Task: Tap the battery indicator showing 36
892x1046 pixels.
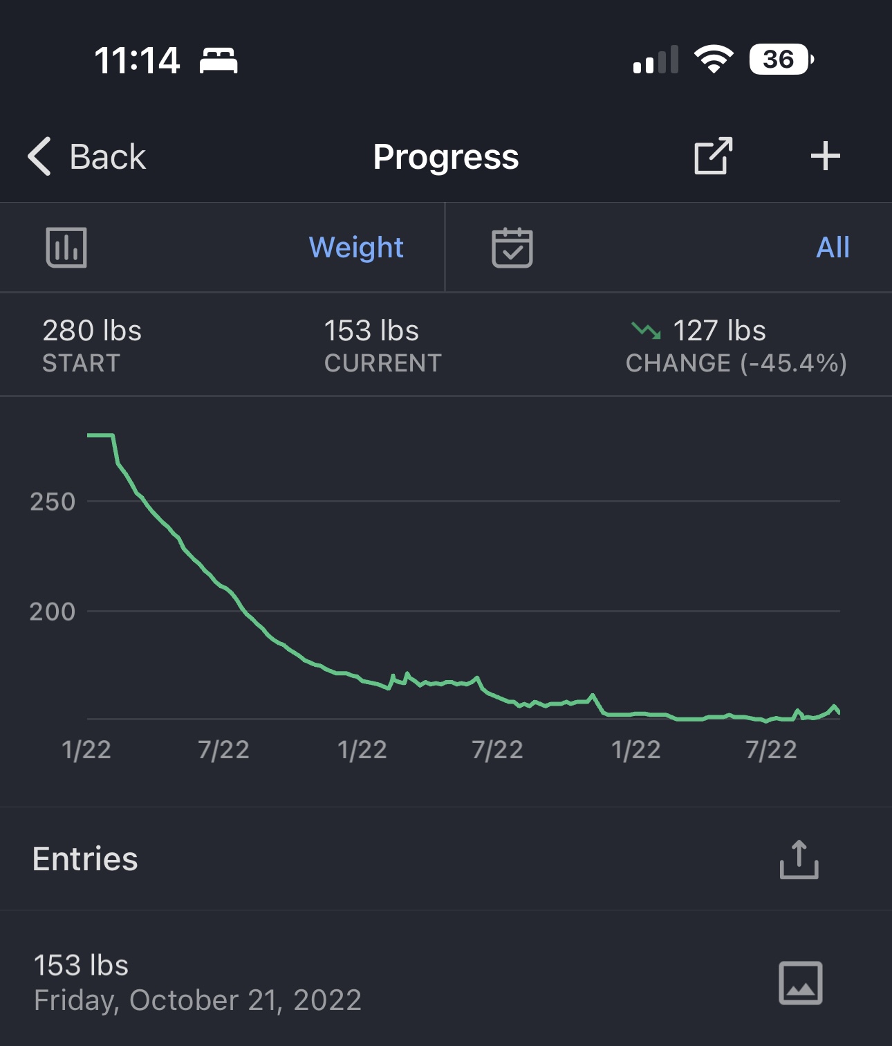Action: coord(781,59)
